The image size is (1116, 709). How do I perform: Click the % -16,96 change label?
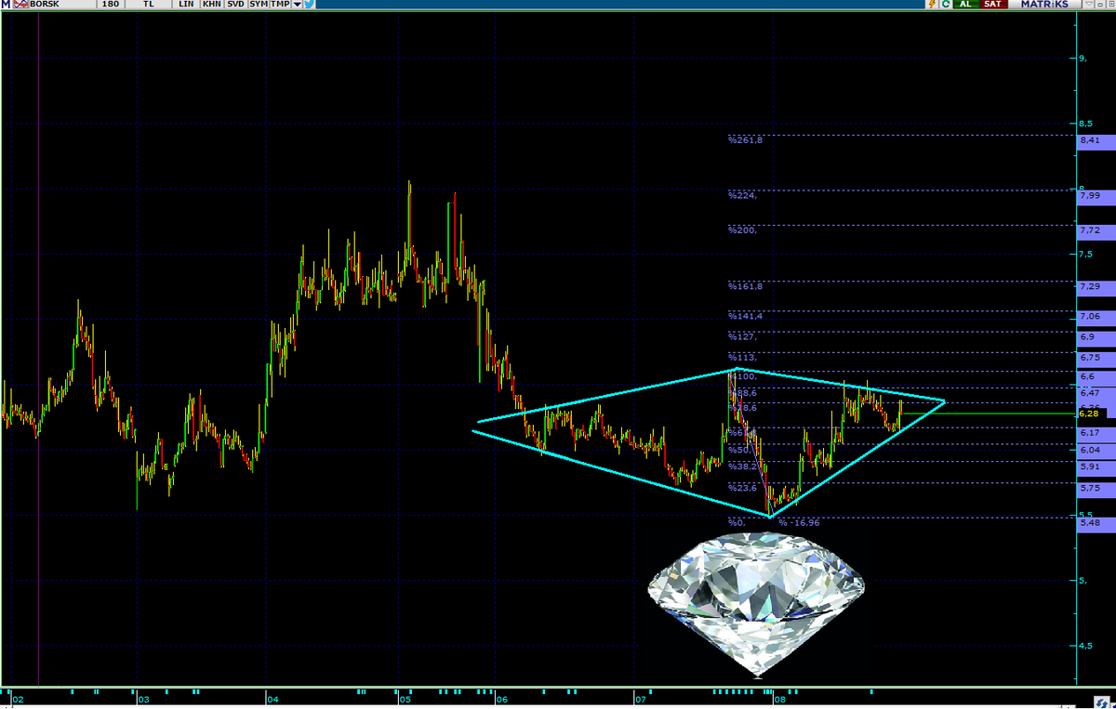[800, 522]
